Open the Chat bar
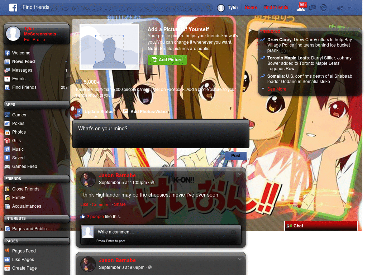Viewport: 367px width, 275px height. pos(321,226)
